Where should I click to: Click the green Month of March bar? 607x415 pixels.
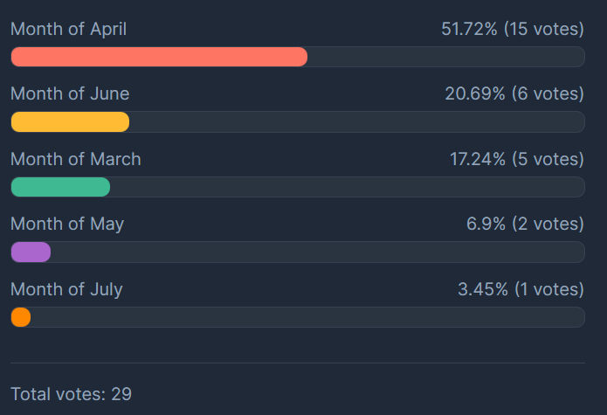tap(60, 187)
